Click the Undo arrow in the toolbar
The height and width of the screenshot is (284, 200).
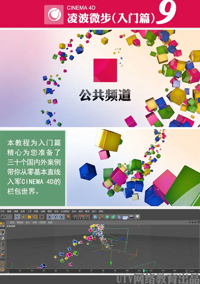[x=4, y=217]
